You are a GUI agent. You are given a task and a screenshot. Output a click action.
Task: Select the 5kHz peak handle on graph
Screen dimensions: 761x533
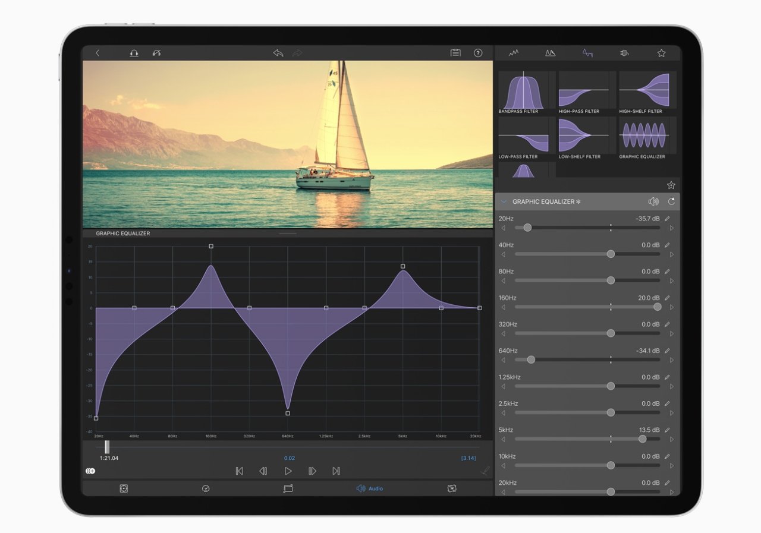point(402,266)
